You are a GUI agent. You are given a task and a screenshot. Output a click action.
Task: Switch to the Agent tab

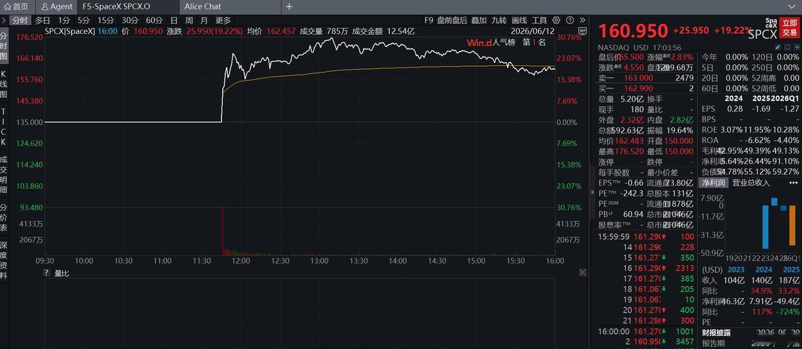[x=56, y=6]
